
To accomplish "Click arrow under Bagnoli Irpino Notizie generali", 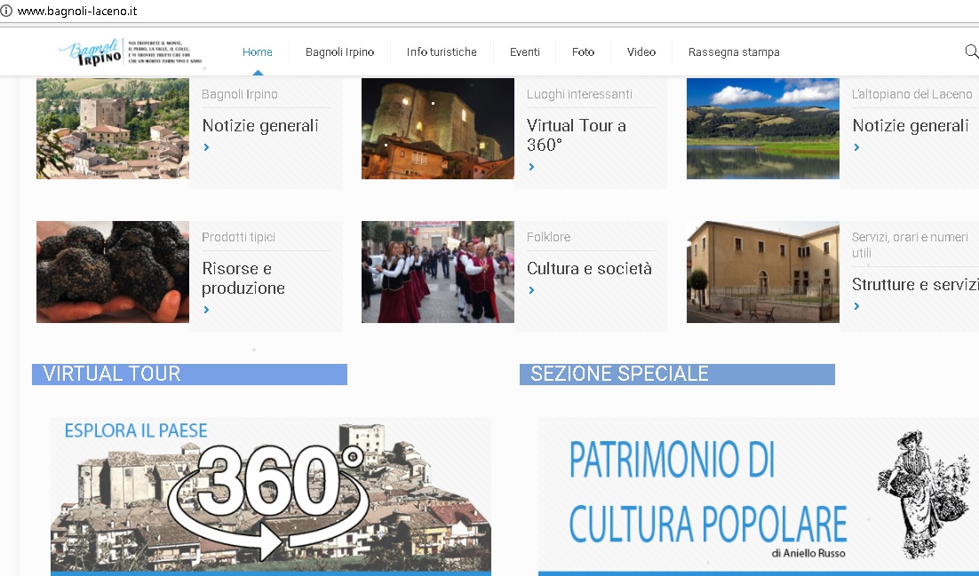I will click(x=207, y=147).
